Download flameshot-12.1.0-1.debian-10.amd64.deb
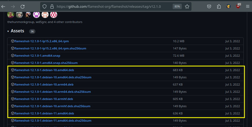Image resolution: width=252 pixels, height=127 pixels. (44, 70)
